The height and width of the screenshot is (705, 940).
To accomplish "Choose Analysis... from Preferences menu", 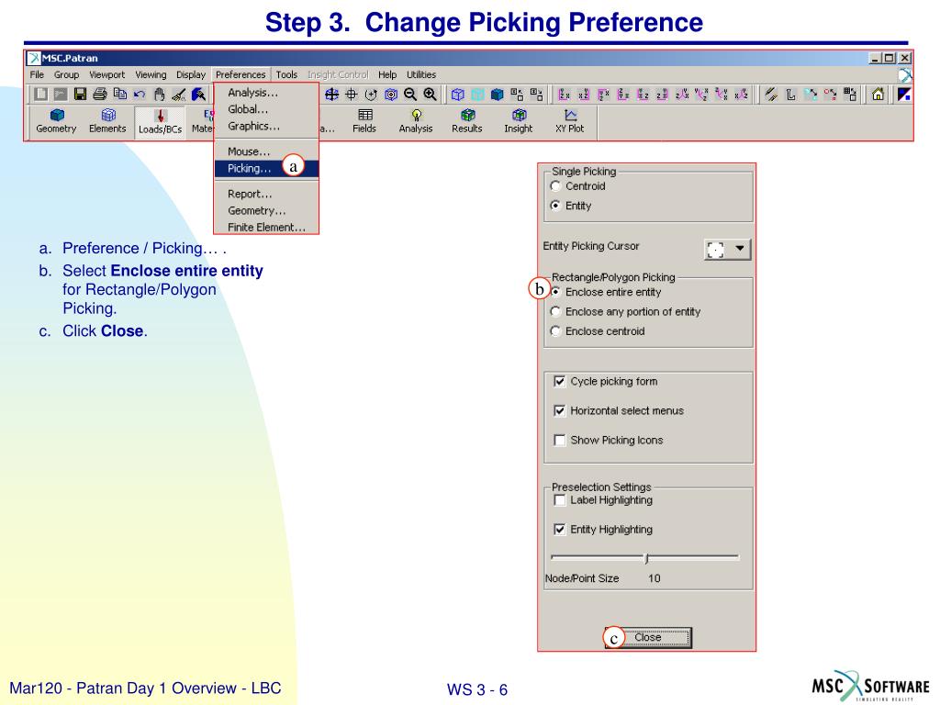I will [x=265, y=93].
